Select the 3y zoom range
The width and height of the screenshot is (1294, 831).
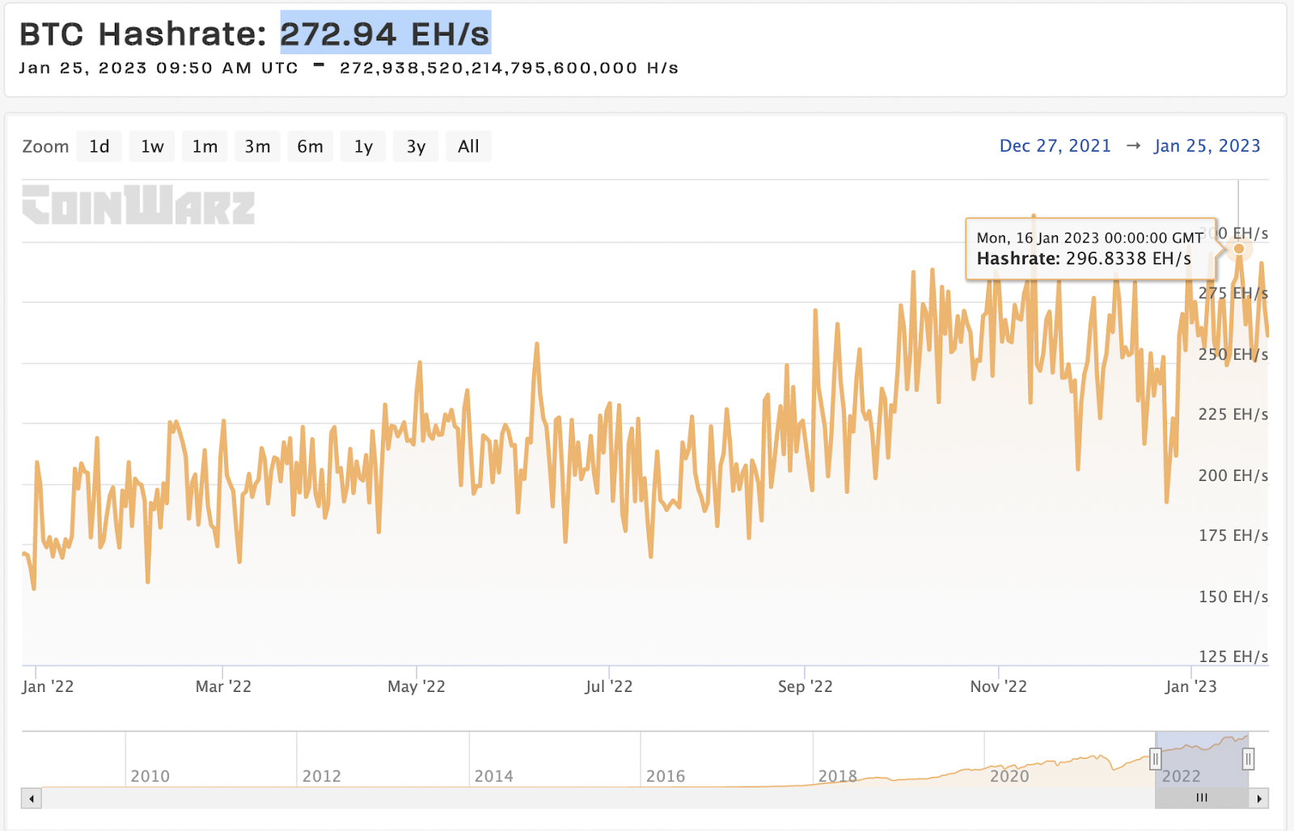pyautogui.click(x=416, y=146)
